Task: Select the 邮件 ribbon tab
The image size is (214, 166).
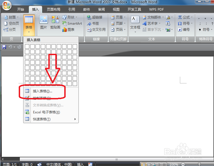Action: point(87,10)
